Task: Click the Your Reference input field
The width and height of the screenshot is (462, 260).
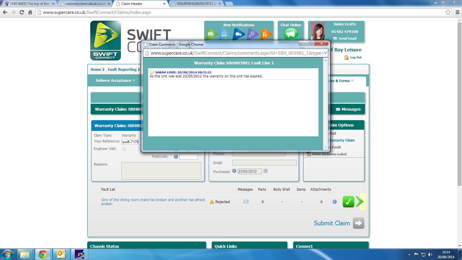Action: click(131, 142)
